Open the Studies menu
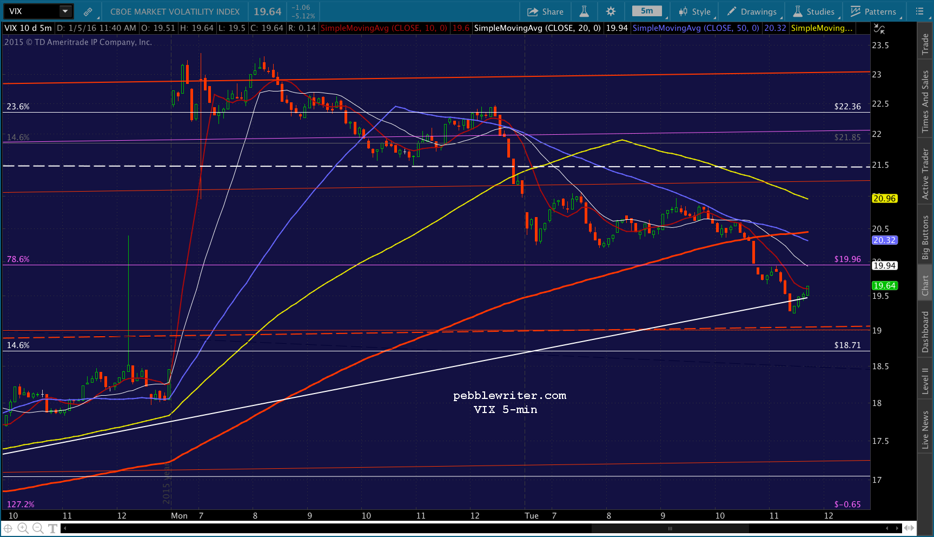 pyautogui.click(x=814, y=11)
